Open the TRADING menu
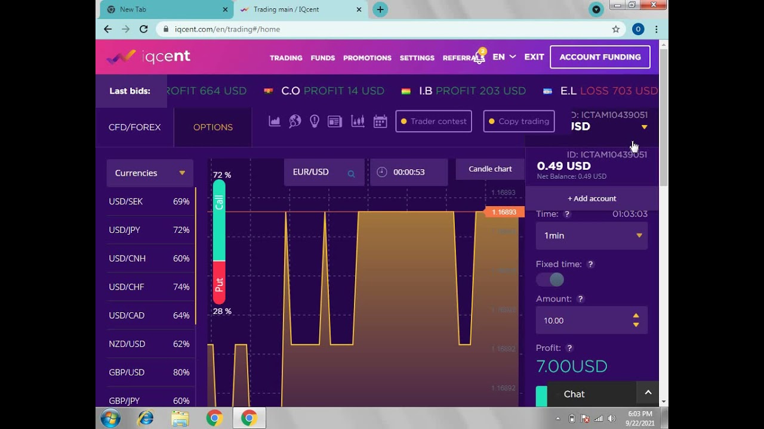This screenshot has width=764, height=429. [x=286, y=58]
